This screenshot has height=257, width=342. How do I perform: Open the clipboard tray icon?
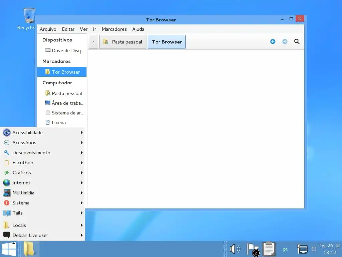coord(269,249)
